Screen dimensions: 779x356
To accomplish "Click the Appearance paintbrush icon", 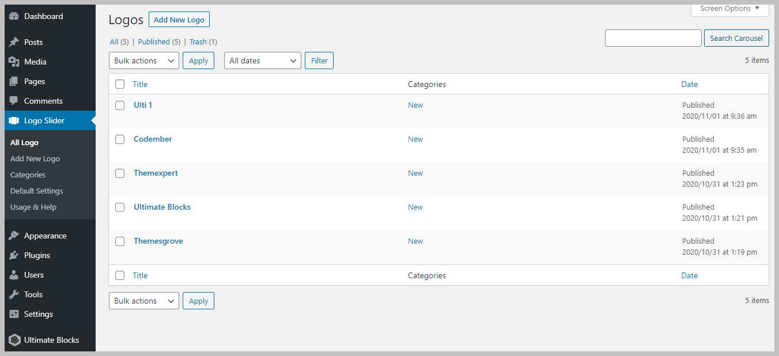I will tap(14, 236).
